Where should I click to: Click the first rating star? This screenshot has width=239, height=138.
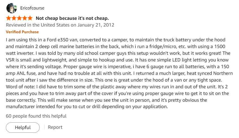pyautogui.click(x=9, y=18)
